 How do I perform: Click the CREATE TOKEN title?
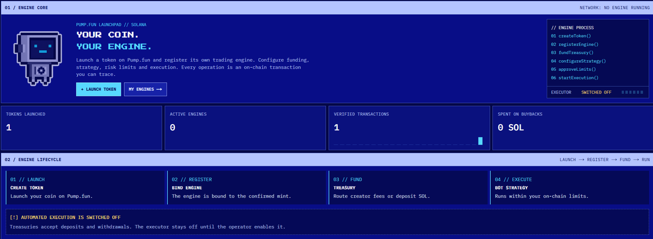tap(27, 188)
